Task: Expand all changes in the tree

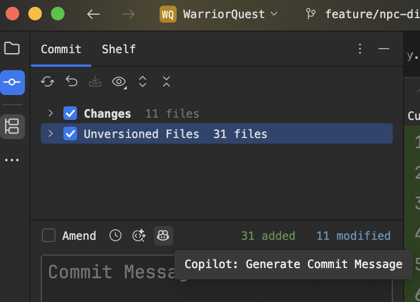Action: (143, 82)
